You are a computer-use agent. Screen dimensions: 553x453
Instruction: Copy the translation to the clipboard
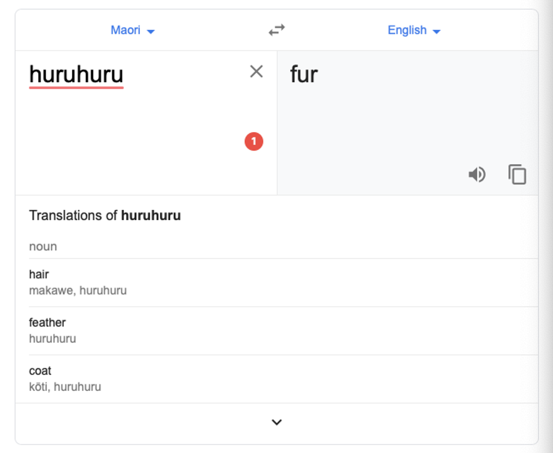coord(517,175)
